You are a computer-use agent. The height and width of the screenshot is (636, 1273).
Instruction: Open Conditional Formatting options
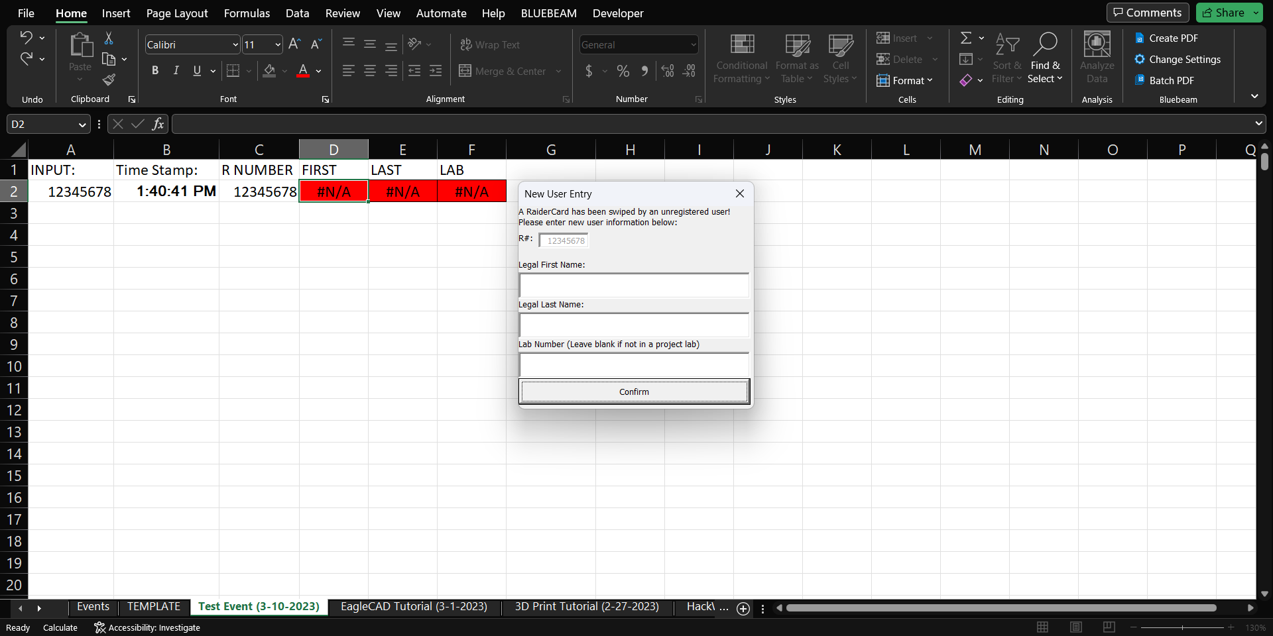pos(741,58)
